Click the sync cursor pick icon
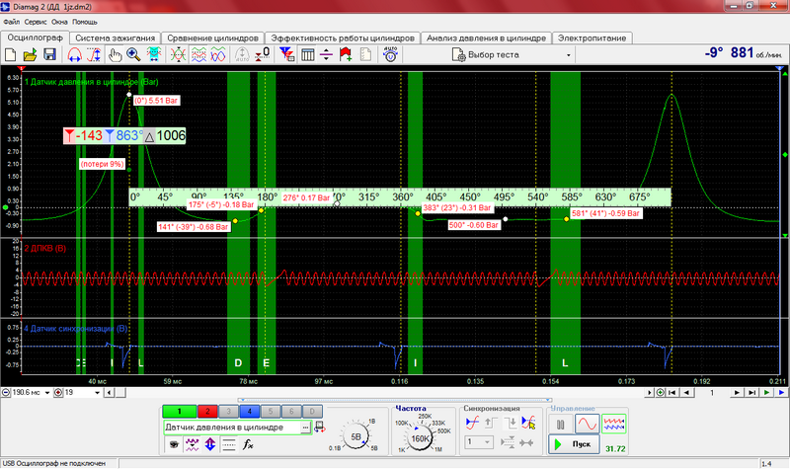 pyautogui.click(x=528, y=423)
